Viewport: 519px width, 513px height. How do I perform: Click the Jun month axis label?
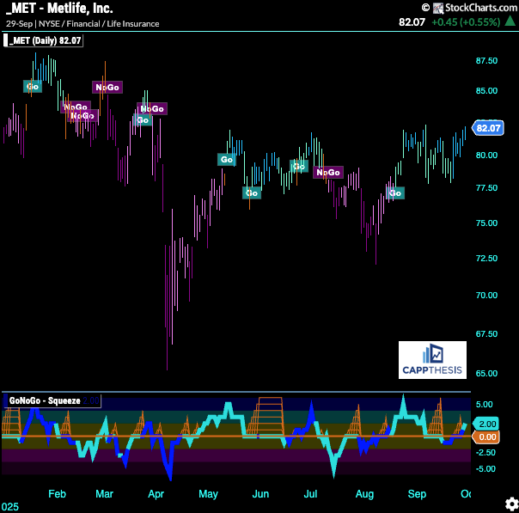[x=260, y=494]
